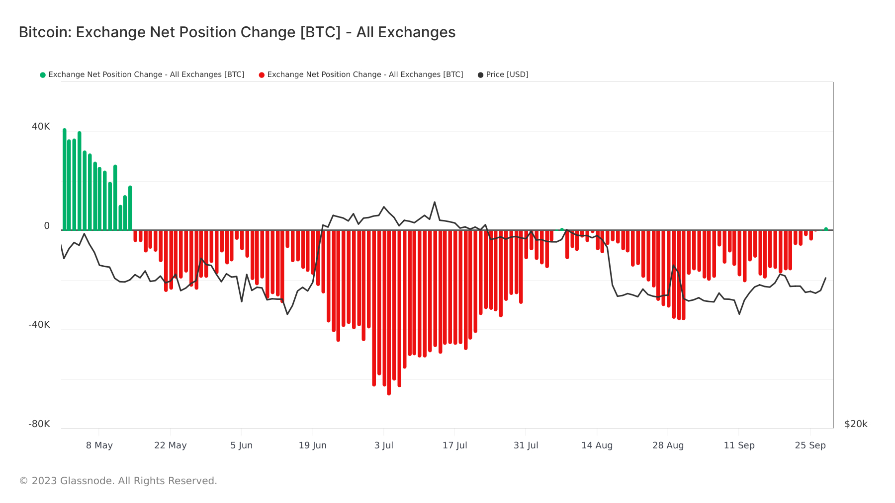Click the -40K y-axis label
Screen dimensions: 895x503
tap(39, 325)
